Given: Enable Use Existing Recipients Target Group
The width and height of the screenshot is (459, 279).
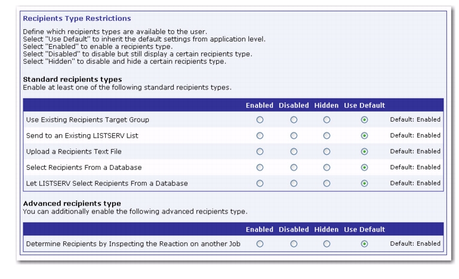Looking at the screenshot, I should pyautogui.click(x=260, y=120).
